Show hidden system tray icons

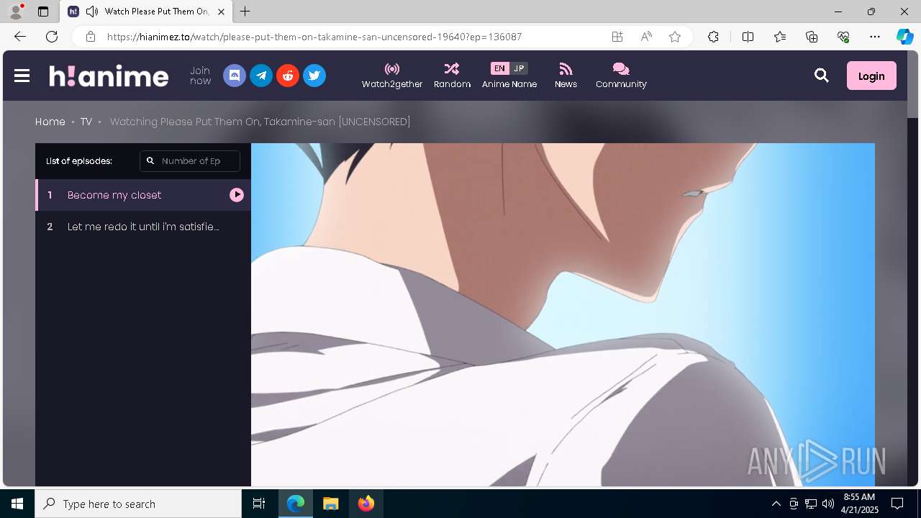(776, 504)
